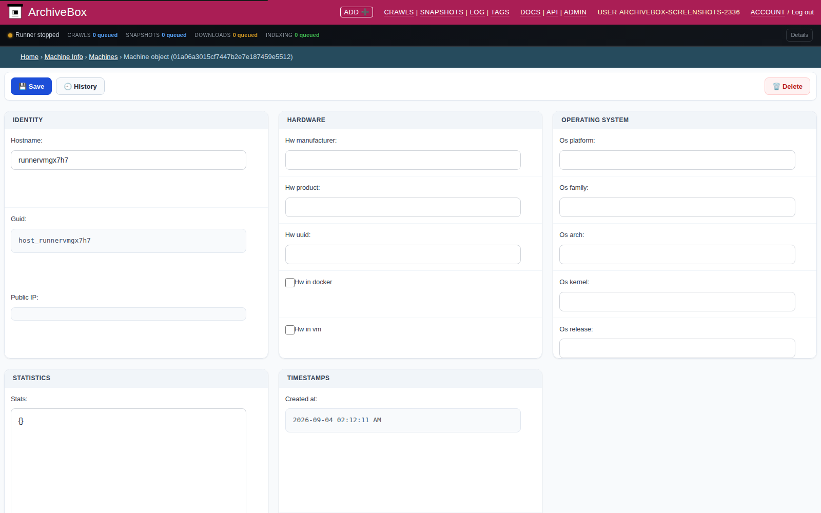Viewport: 821px width, 513px height.
Task: Focus the Os family field
Action: [x=677, y=207]
